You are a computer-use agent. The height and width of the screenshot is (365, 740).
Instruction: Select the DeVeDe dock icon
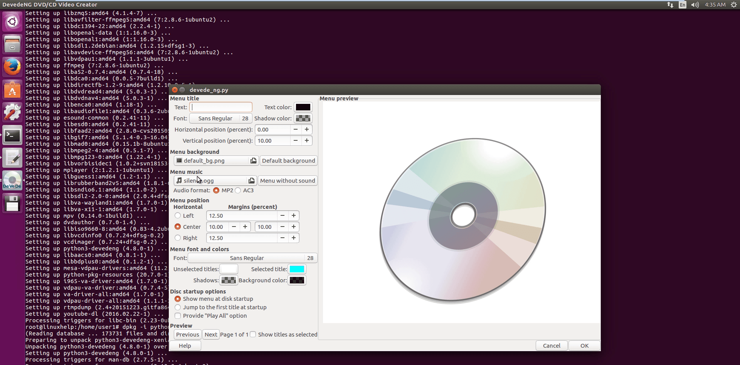pos(12,180)
